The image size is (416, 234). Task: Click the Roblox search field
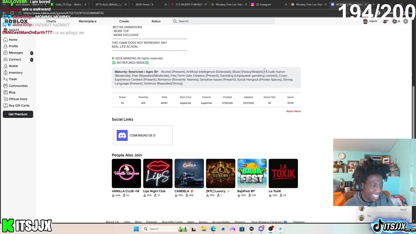point(223,21)
